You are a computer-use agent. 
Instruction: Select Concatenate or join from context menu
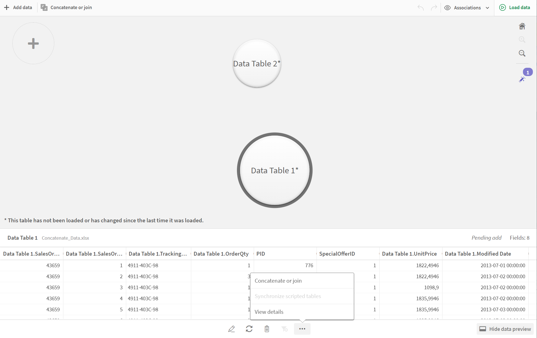coord(278,280)
